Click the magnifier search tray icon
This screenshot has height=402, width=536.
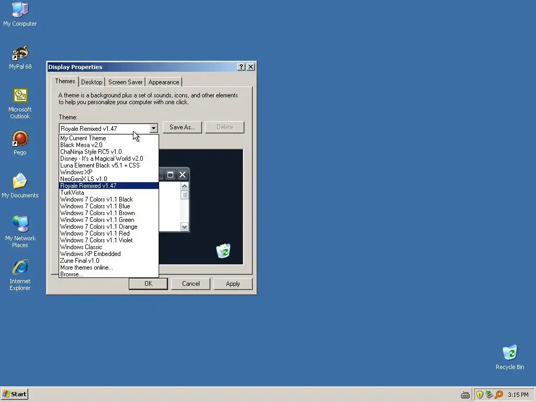coord(499,395)
